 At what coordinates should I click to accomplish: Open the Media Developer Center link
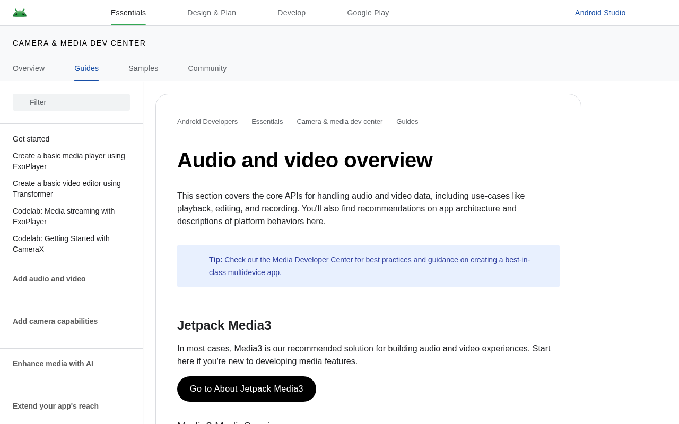pyautogui.click(x=312, y=260)
